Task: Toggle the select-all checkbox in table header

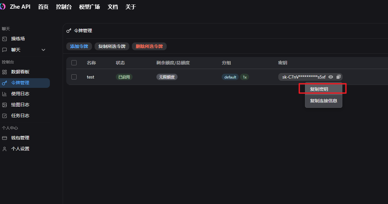Action: (x=74, y=63)
